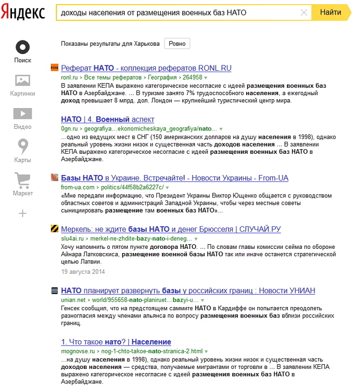Clear the search query with the X icon
354x386 pixels.
(304, 12)
